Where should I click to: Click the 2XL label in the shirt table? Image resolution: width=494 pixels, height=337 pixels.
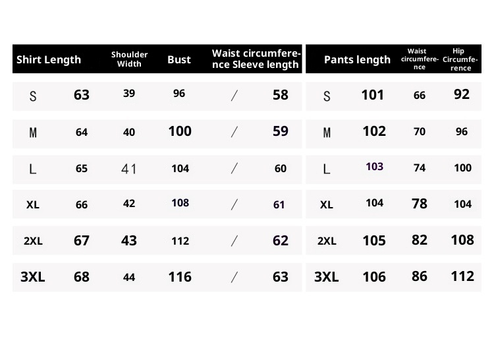(33, 241)
